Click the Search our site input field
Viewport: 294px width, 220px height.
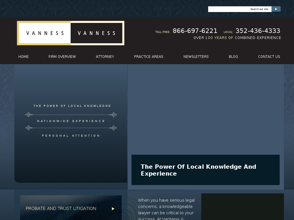[x=240, y=9]
